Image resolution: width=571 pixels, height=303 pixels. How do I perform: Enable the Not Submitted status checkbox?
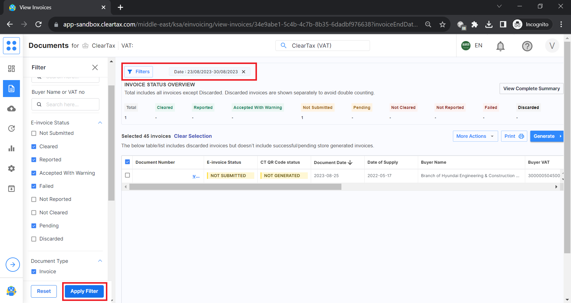pos(34,133)
